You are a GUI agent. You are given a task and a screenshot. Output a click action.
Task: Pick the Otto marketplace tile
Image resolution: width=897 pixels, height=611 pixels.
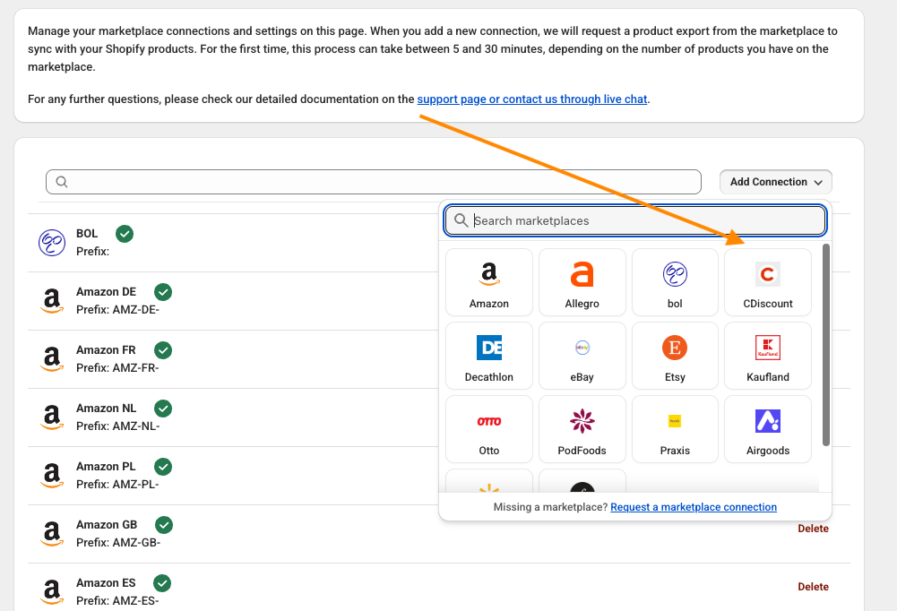pos(489,429)
